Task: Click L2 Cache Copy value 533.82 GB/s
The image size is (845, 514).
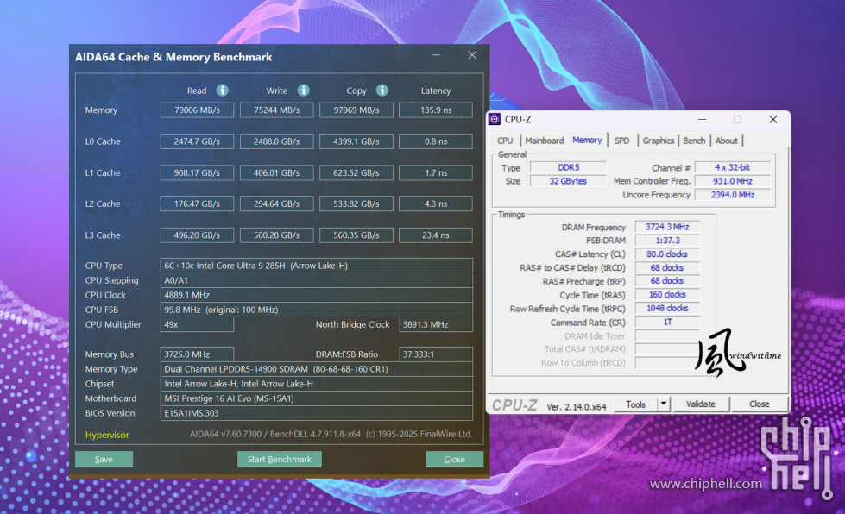Action: [356, 204]
